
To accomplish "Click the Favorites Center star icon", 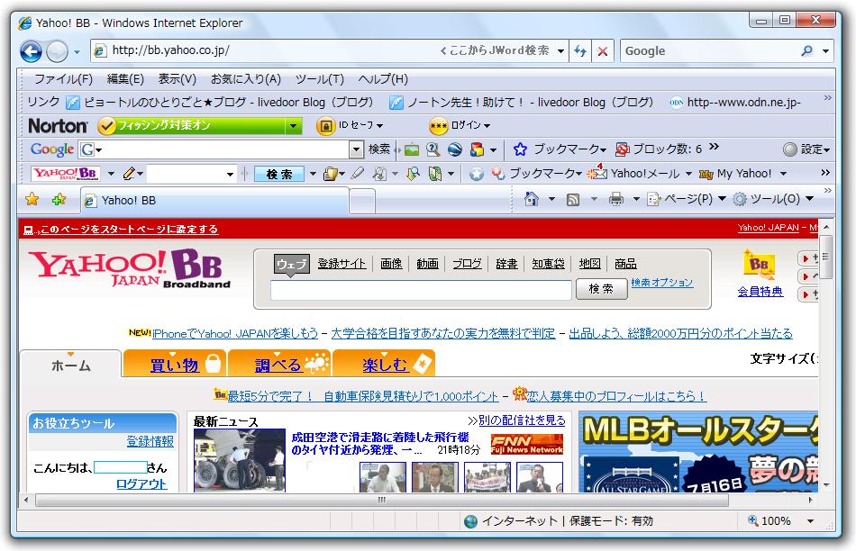I will [32, 199].
